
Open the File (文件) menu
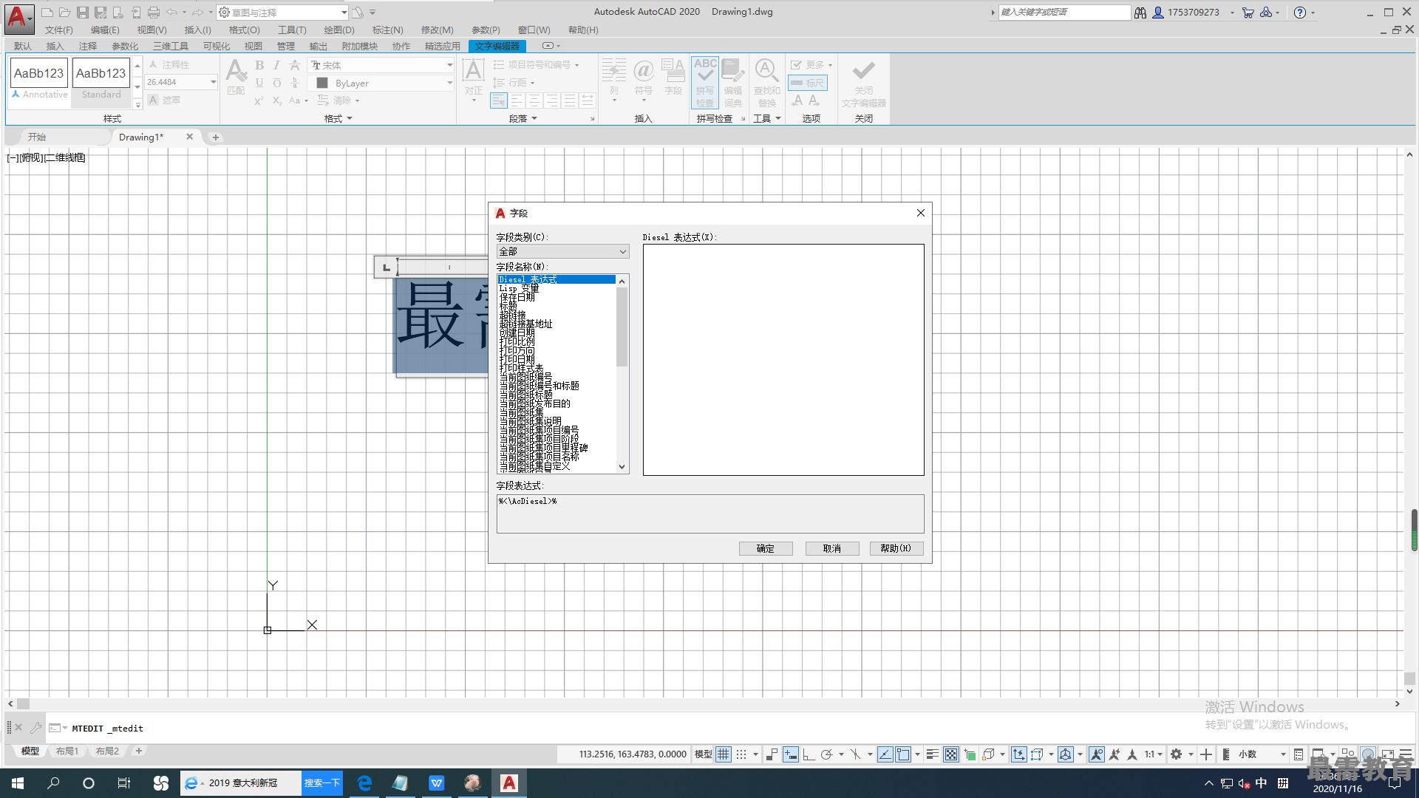click(x=58, y=30)
